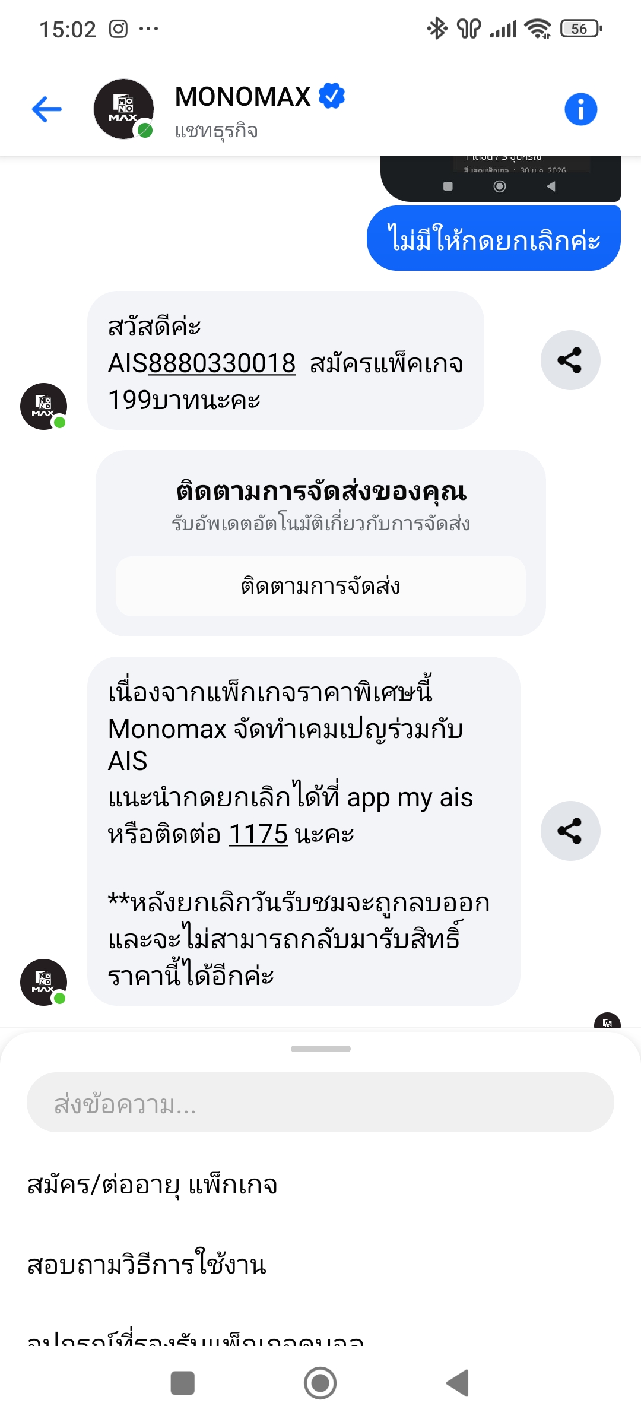The width and height of the screenshot is (641, 1425).
Task: Tap the blue verified badge next to MONOMAX
Action: 332,96
